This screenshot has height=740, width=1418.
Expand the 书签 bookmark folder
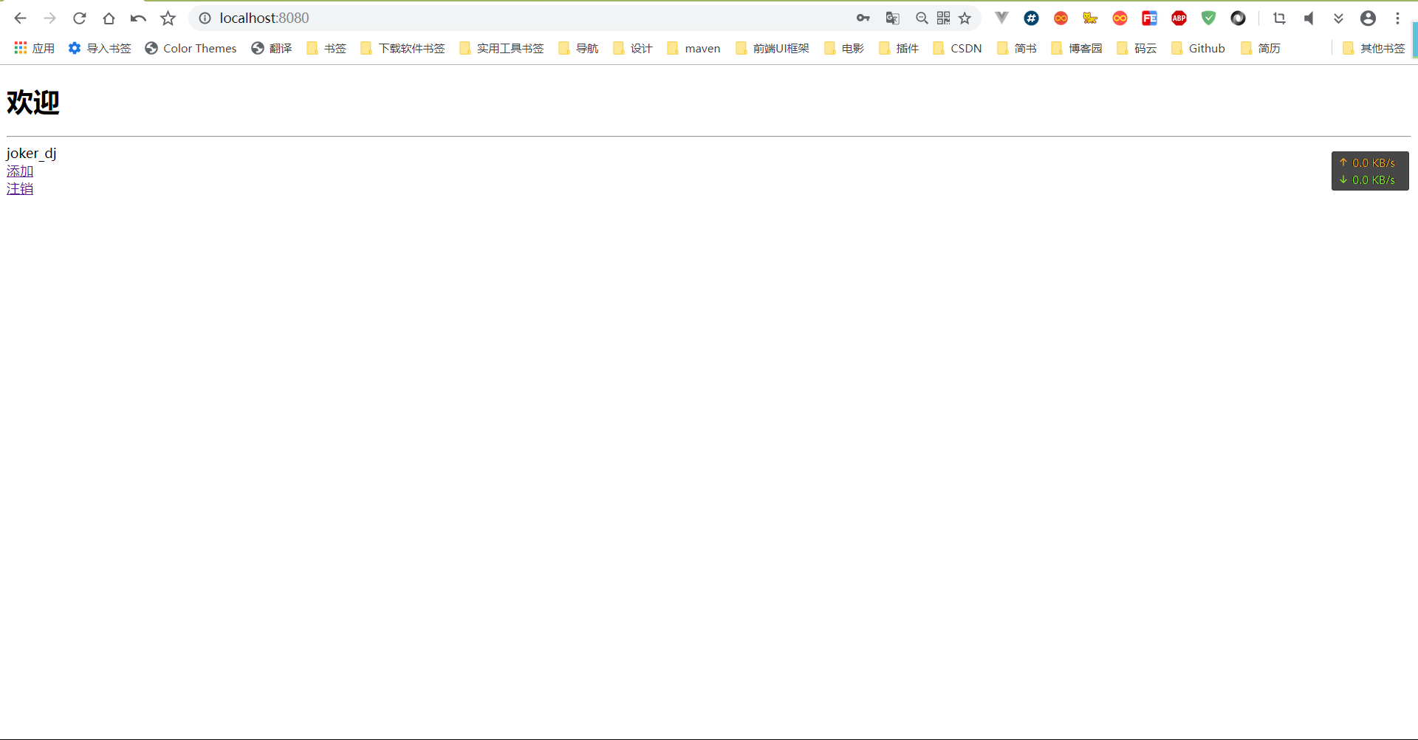point(326,48)
